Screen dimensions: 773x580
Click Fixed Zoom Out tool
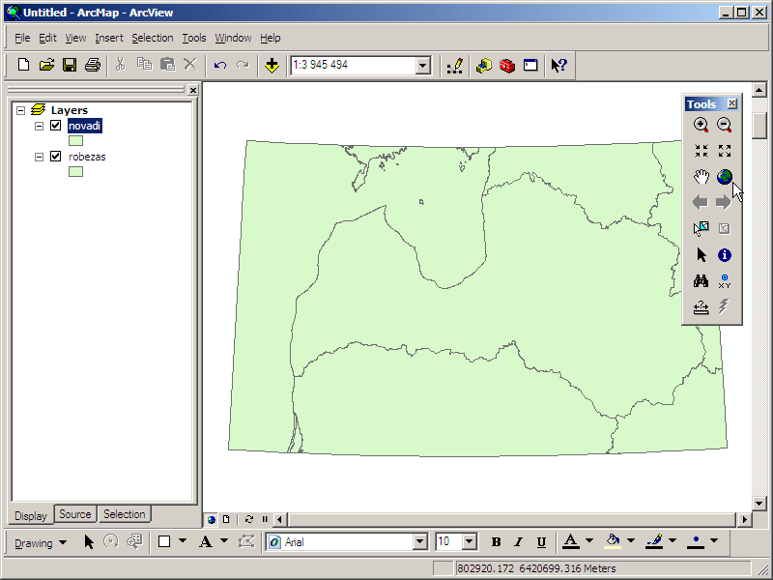coord(724,151)
